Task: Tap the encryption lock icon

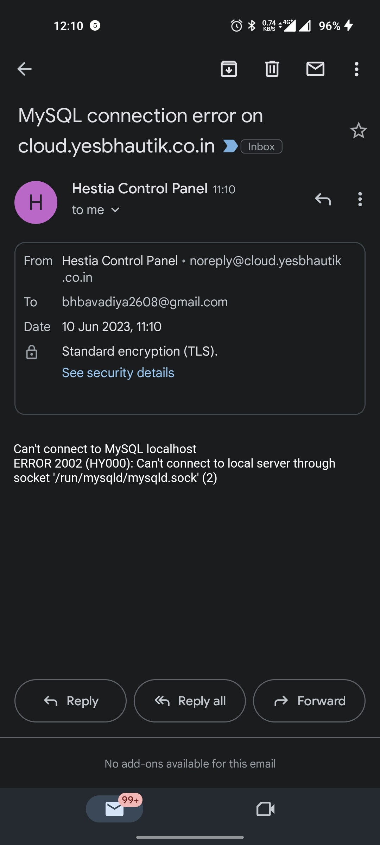Action: tap(32, 352)
